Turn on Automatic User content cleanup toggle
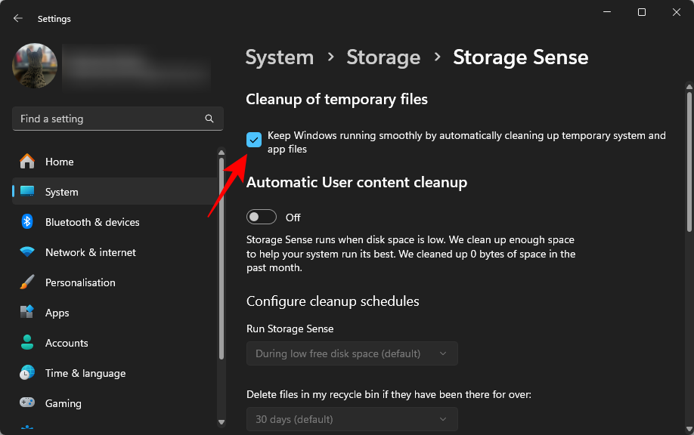The width and height of the screenshot is (694, 435). (x=262, y=217)
